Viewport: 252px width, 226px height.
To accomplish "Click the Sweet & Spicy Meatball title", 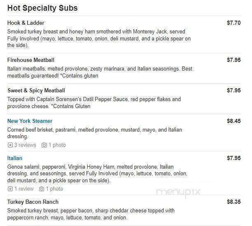I will [x=36, y=91].
